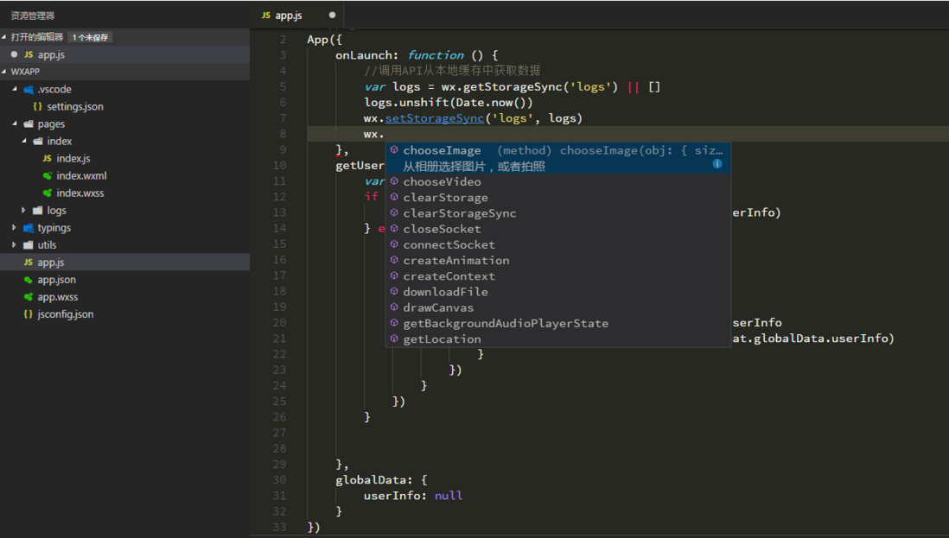Place cursor on 'userInfo: null' line
Image resolution: width=949 pixels, height=538 pixels.
point(413,496)
